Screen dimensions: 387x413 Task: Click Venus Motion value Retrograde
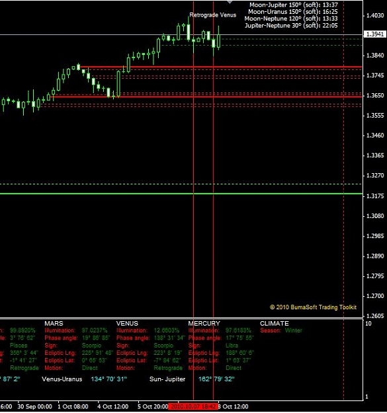coord(168,367)
